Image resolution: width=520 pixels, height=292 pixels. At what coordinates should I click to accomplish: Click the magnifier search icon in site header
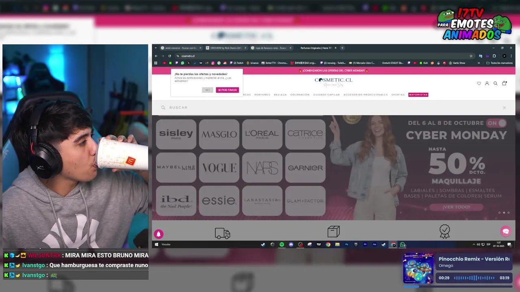[x=495, y=84]
